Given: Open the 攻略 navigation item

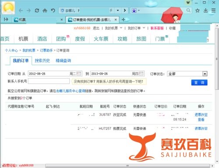Looking at the screenshot, I should (x=122, y=39).
